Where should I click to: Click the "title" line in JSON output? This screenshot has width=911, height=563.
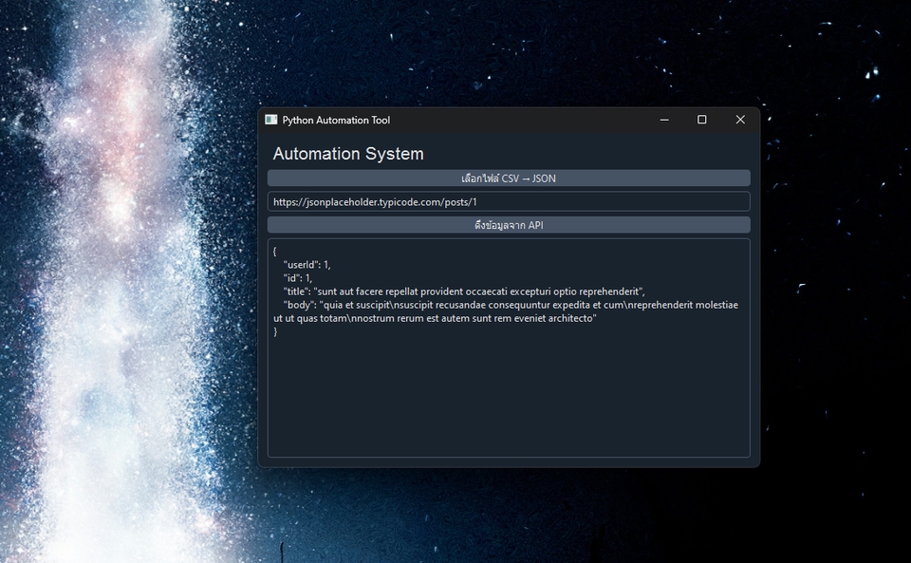tap(464, 291)
